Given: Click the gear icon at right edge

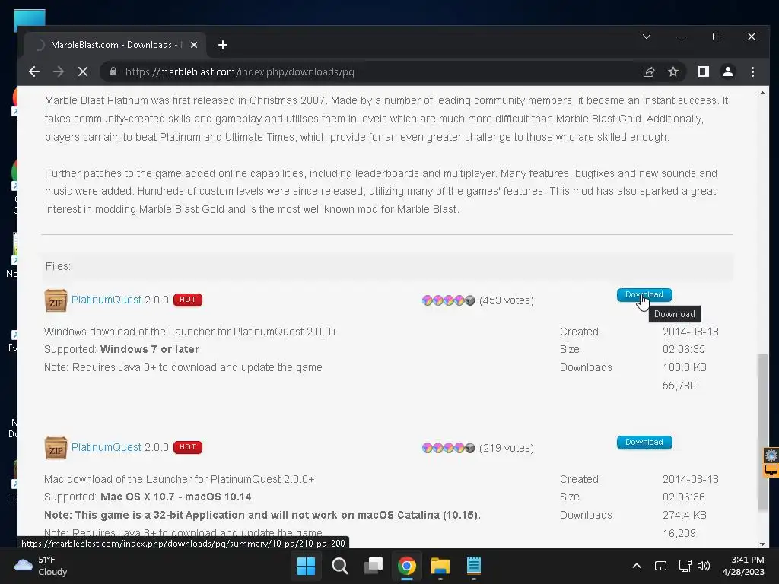Looking at the screenshot, I should [x=771, y=455].
